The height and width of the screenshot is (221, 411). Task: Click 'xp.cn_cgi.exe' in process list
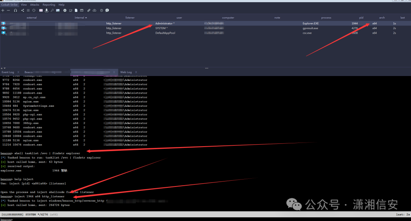[x=34, y=97]
